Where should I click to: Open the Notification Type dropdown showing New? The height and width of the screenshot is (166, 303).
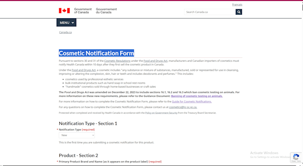point(77,135)
